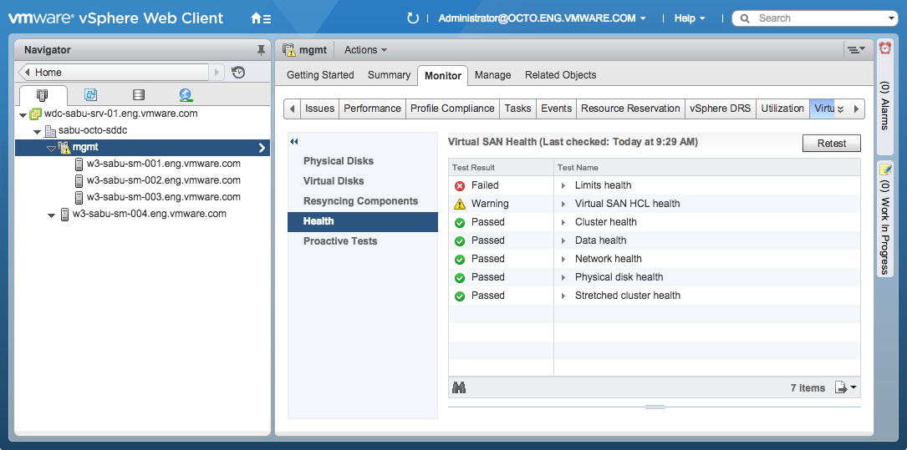
Task: Select Hosts and Clusters navigator tab
Action: (x=43, y=94)
